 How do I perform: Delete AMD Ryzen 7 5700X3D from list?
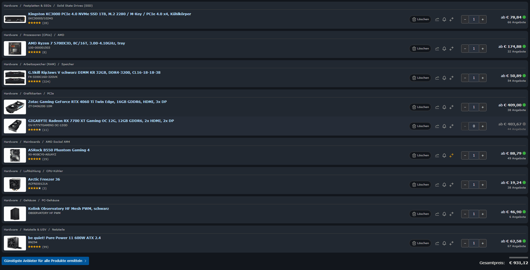pyautogui.click(x=420, y=49)
